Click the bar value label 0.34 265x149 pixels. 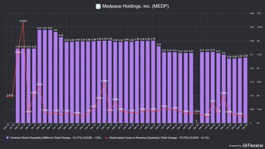pyautogui.click(x=159, y=44)
